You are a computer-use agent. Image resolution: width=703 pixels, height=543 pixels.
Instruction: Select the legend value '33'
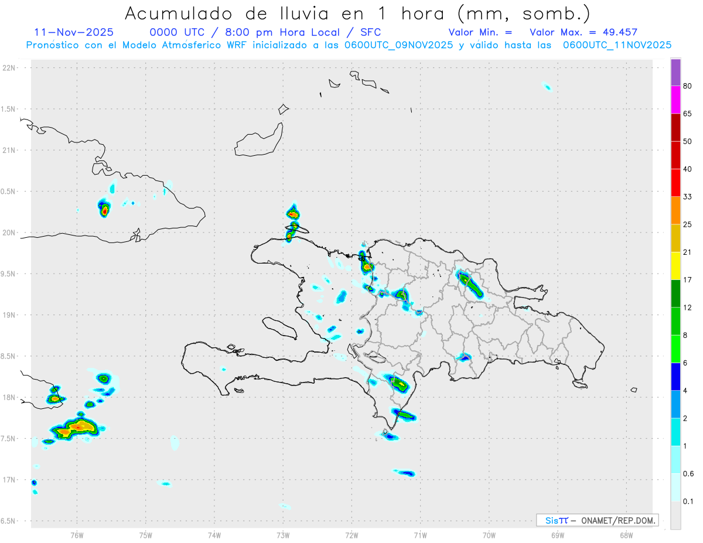click(688, 196)
